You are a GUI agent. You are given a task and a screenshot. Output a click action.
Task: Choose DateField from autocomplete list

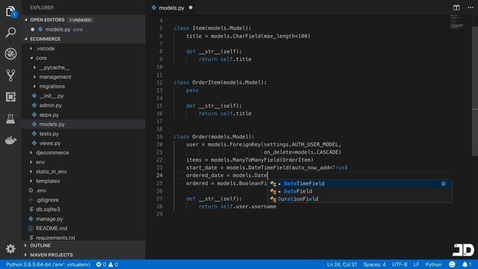[x=359, y=191]
